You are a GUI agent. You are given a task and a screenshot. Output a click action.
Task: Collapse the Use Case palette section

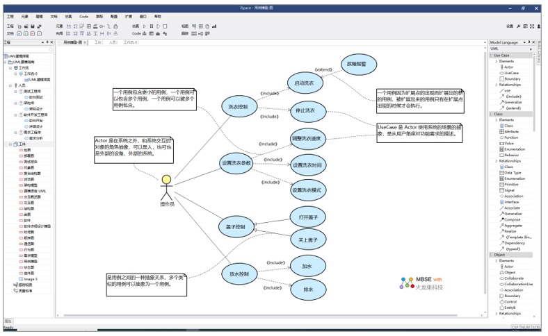pyautogui.click(x=492, y=56)
